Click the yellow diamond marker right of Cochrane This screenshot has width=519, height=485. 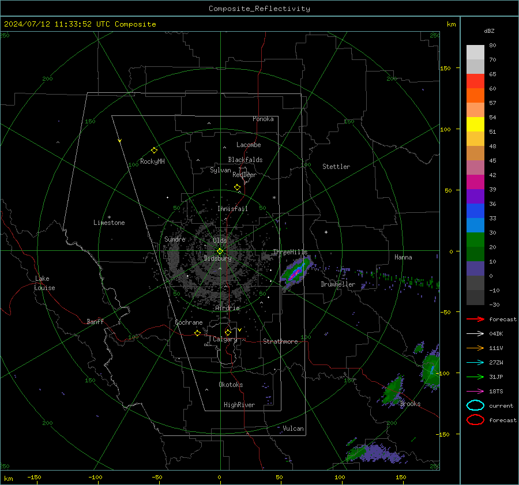(x=197, y=333)
